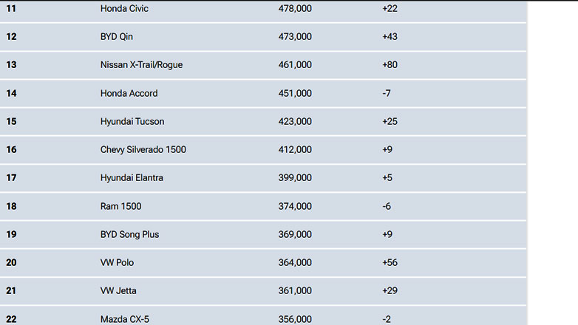Select the -7 change value
The image size is (578, 325).
pos(387,93)
